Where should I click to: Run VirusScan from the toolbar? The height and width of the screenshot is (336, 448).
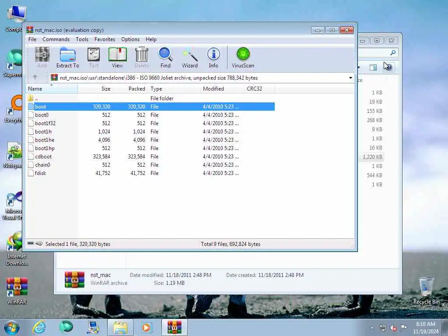[243, 57]
